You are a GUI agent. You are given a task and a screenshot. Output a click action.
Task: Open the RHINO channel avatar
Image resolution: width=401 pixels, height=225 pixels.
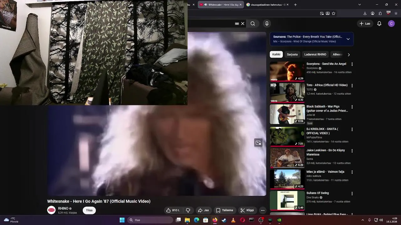coord(51,210)
